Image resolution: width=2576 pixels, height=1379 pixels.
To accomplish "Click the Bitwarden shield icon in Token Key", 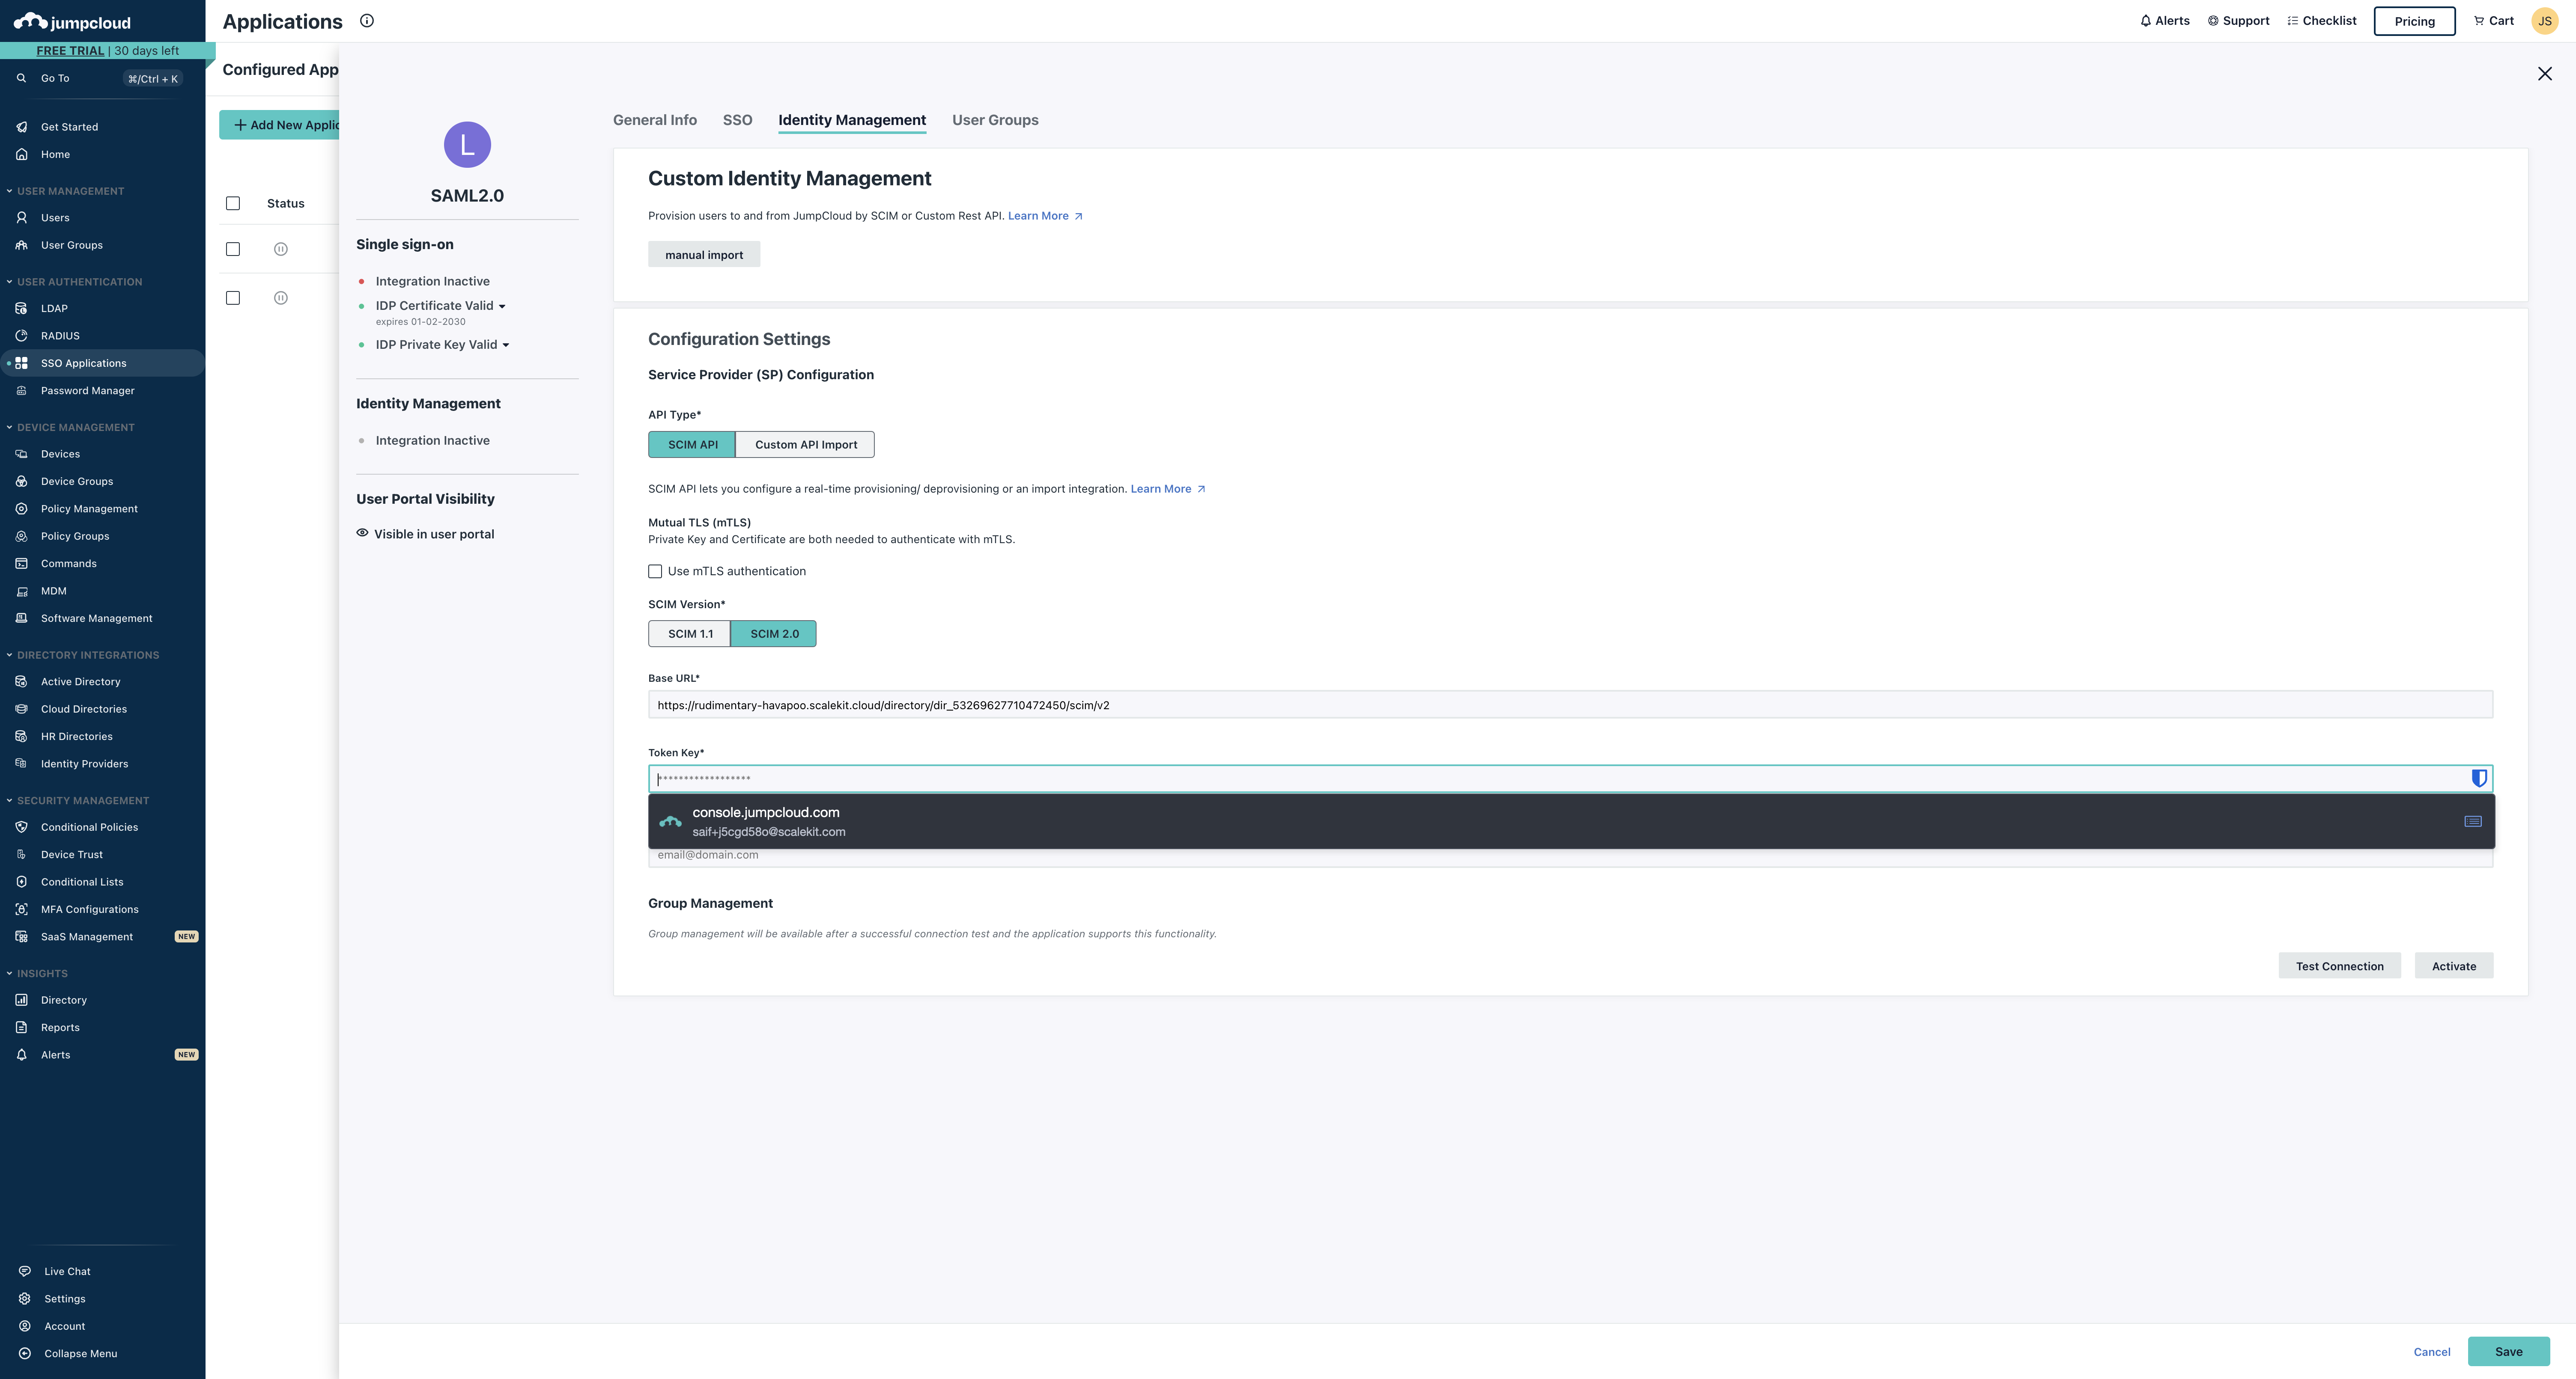I will tap(2479, 779).
